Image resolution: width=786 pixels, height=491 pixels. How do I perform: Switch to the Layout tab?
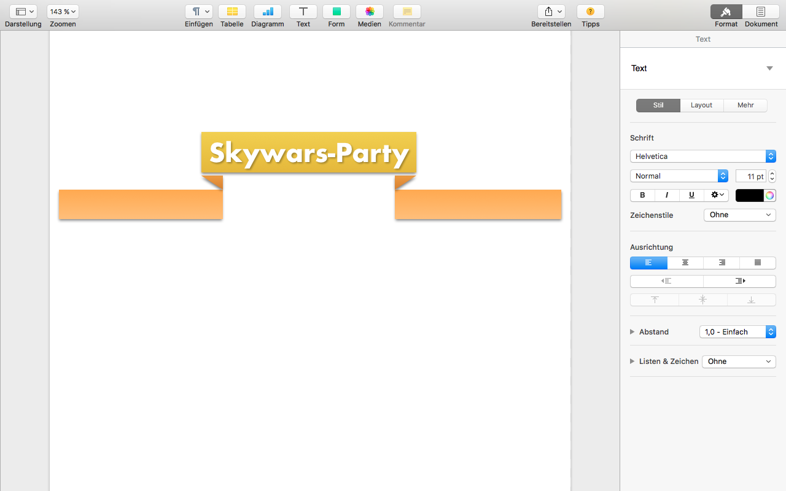(701, 105)
